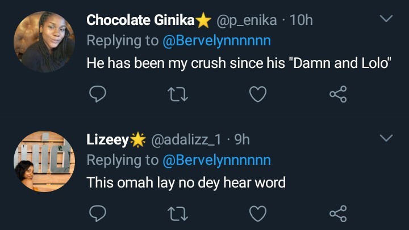View Lizeey's profile picture
Screen dimensions: 409x230
44,161
